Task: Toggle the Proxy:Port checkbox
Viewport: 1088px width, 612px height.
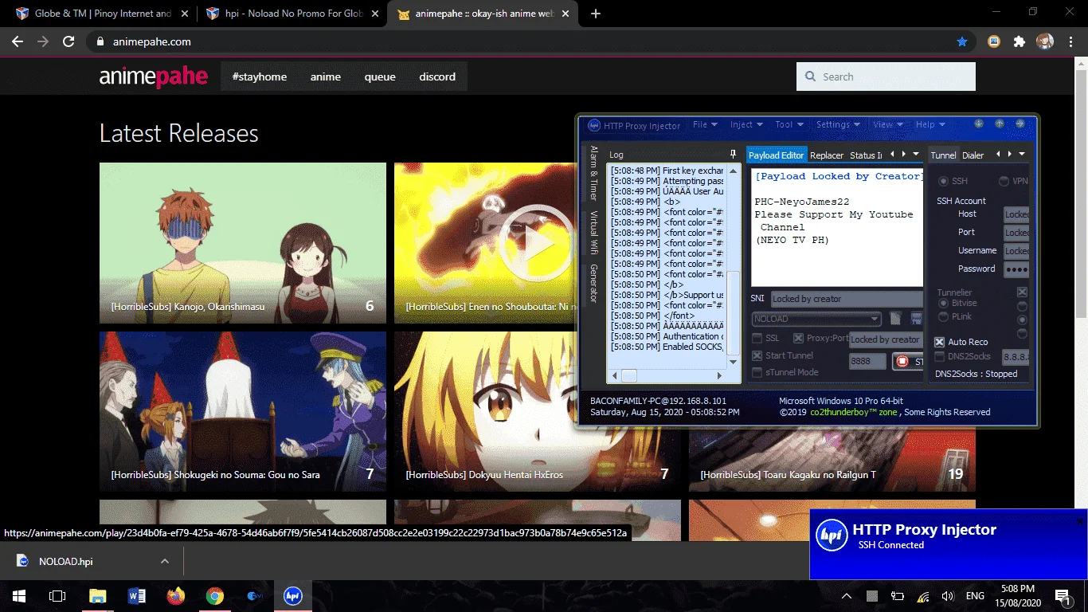Action: coord(799,338)
